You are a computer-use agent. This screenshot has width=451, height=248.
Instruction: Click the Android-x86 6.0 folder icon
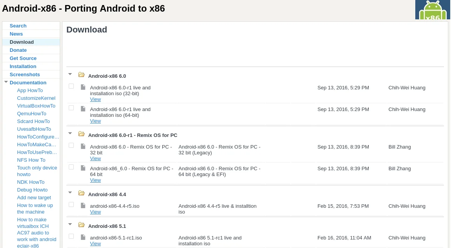pos(82,75)
